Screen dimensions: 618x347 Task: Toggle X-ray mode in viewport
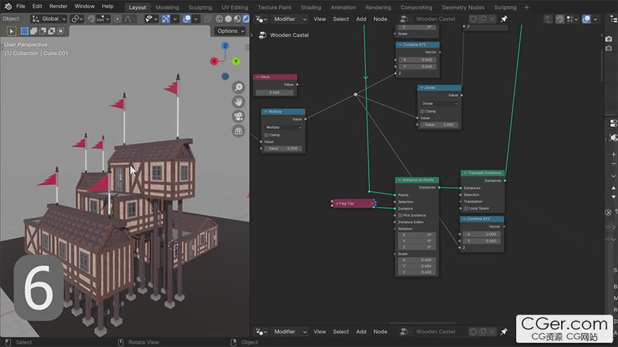coord(207,19)
